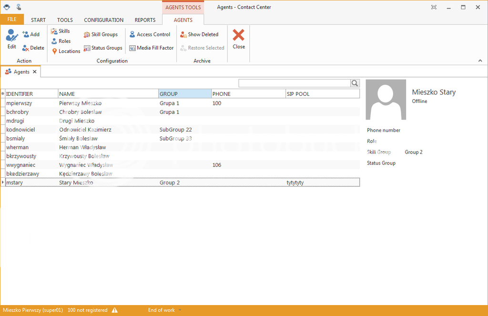Open Status Groups settings
The width and height of the screenshot is (488, 316).
103,48
